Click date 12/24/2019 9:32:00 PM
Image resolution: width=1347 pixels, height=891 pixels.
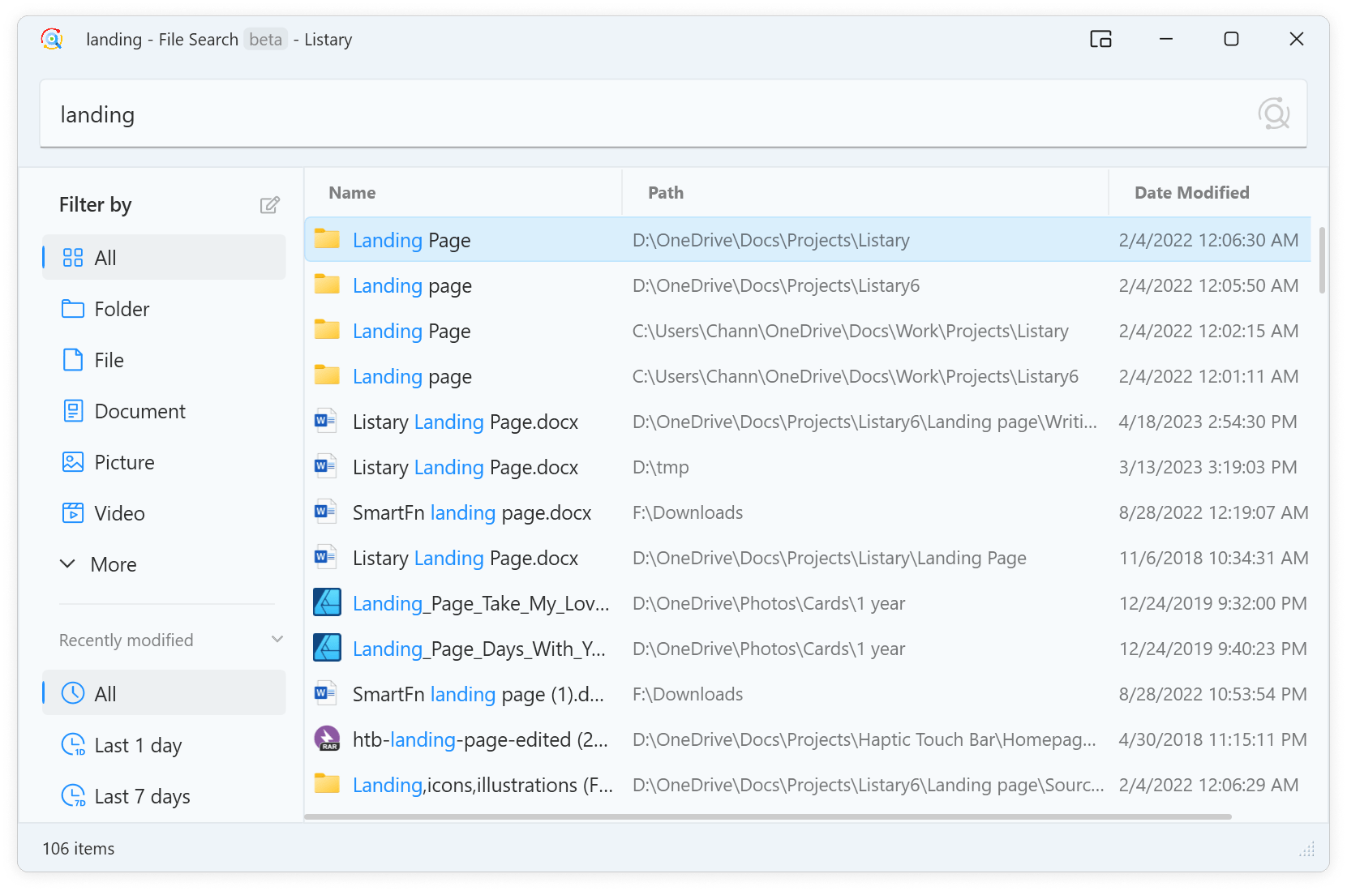pyautogui.click(x=1213, y=603)
